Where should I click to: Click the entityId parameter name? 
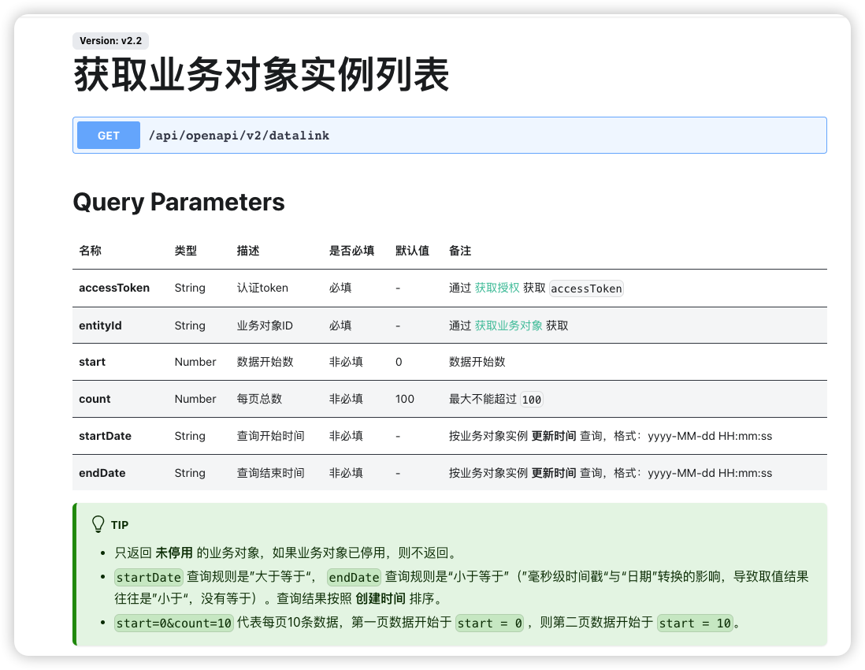point(100,326)
